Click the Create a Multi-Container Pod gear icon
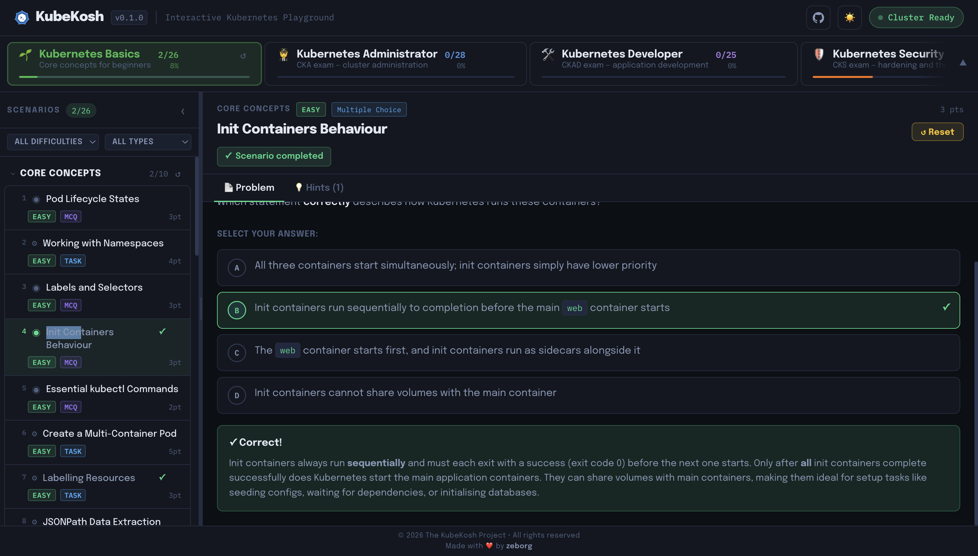Viewport: 978px width, 556px height. [x=34, y=434]
